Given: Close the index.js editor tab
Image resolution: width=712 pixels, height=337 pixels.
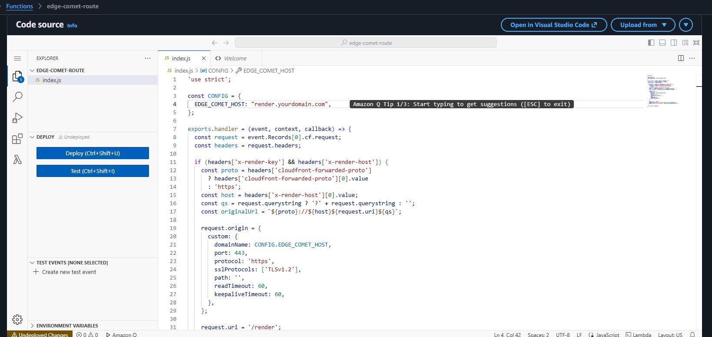Looking at the screenshot, I should (x=204, y=58).
